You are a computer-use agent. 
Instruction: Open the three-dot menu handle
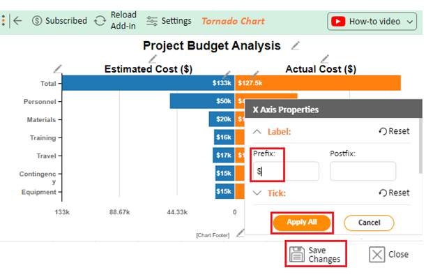tap(3, 21)
